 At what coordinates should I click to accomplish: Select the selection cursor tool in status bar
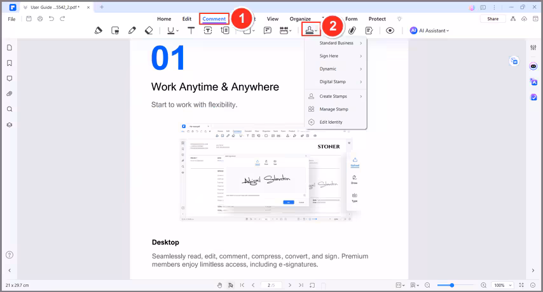(230, 285)
